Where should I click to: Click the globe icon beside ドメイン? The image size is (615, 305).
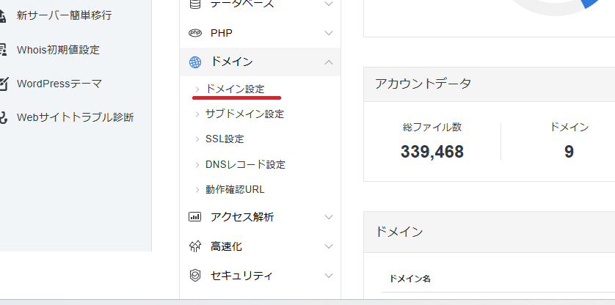click(194, 62)
